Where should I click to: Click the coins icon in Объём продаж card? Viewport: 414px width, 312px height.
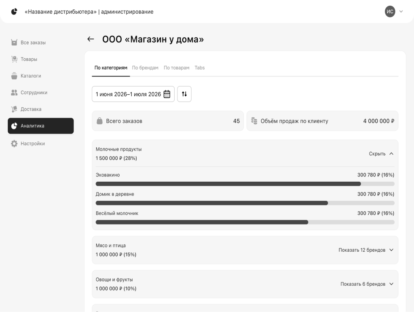254,121
